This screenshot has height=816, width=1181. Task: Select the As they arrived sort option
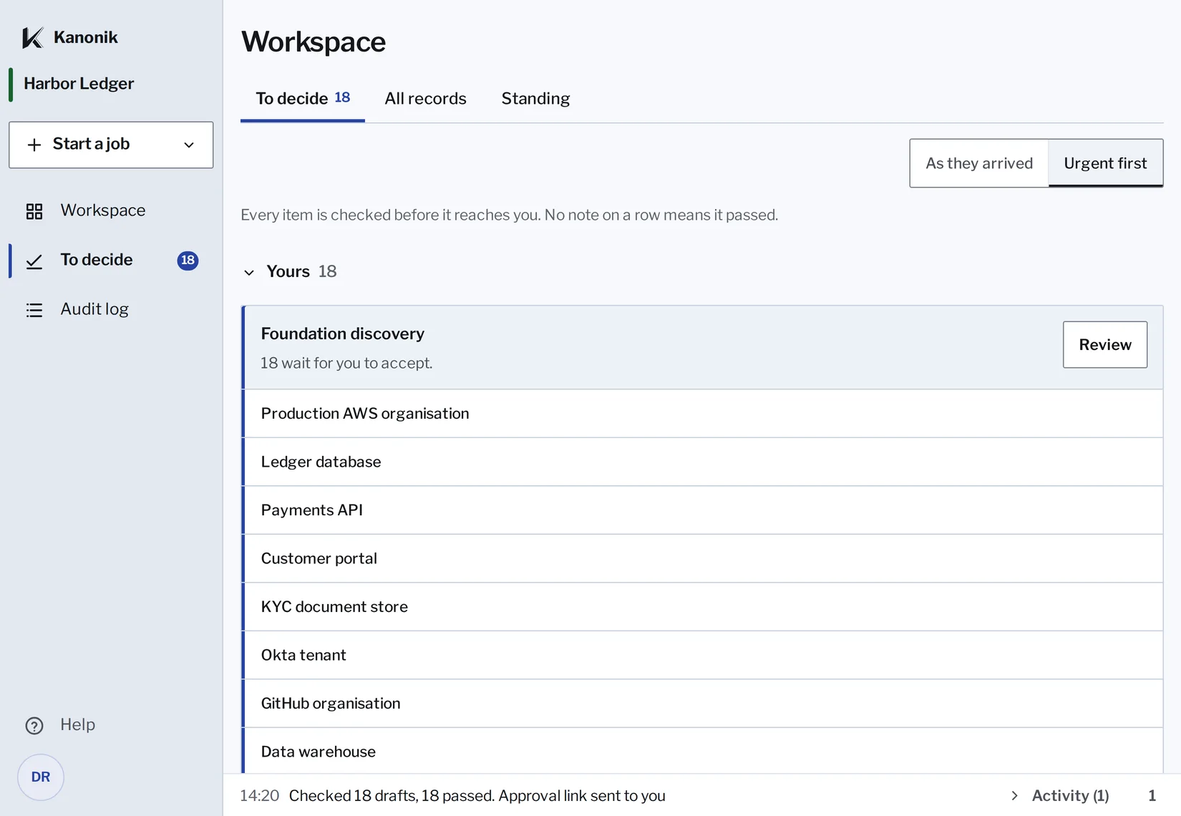pos(979,163)
